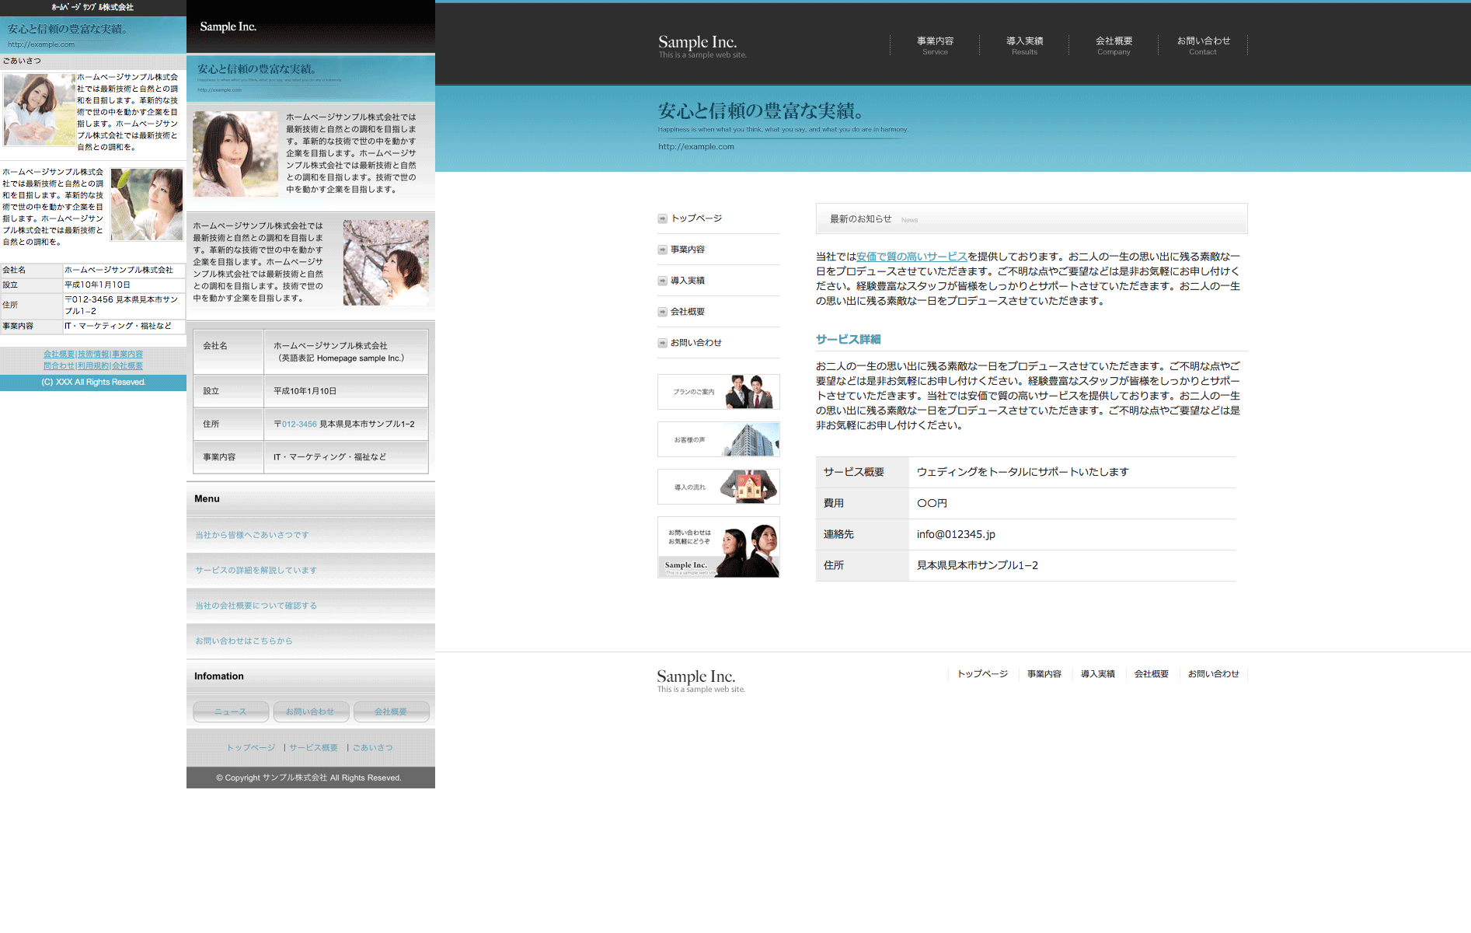Select Service in the top navigation bar
Image resolution: width=1471 pixels, height=933 pixels.
click(x=935, y=45)
